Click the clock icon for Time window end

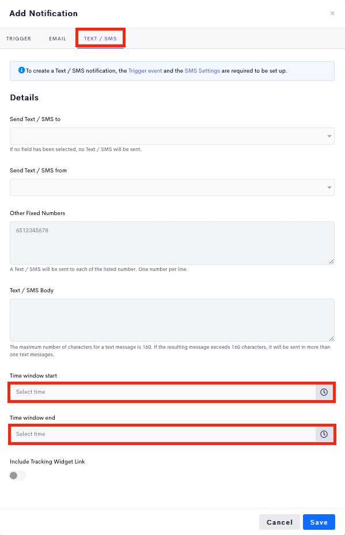click(324, 434)
